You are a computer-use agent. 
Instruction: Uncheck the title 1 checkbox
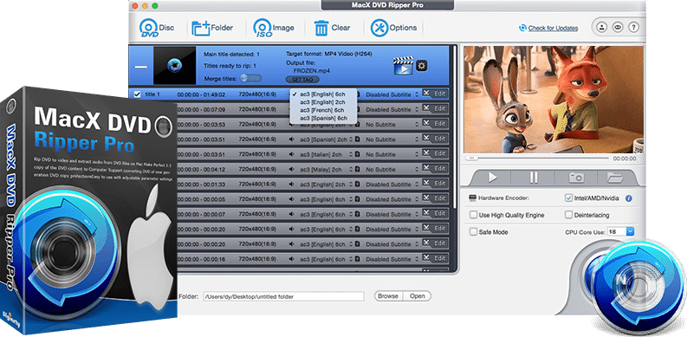click(137, 94)
